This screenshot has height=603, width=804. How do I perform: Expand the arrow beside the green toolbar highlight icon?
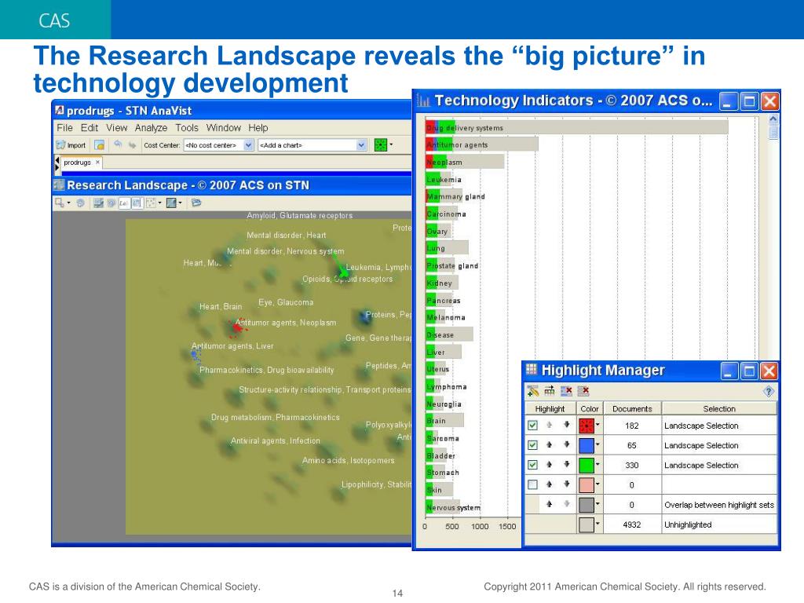point(391,144)
